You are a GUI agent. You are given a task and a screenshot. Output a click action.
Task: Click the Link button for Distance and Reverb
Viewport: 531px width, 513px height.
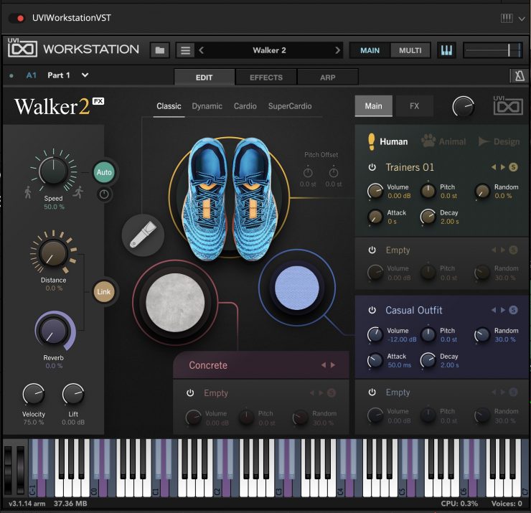(105, 292)
